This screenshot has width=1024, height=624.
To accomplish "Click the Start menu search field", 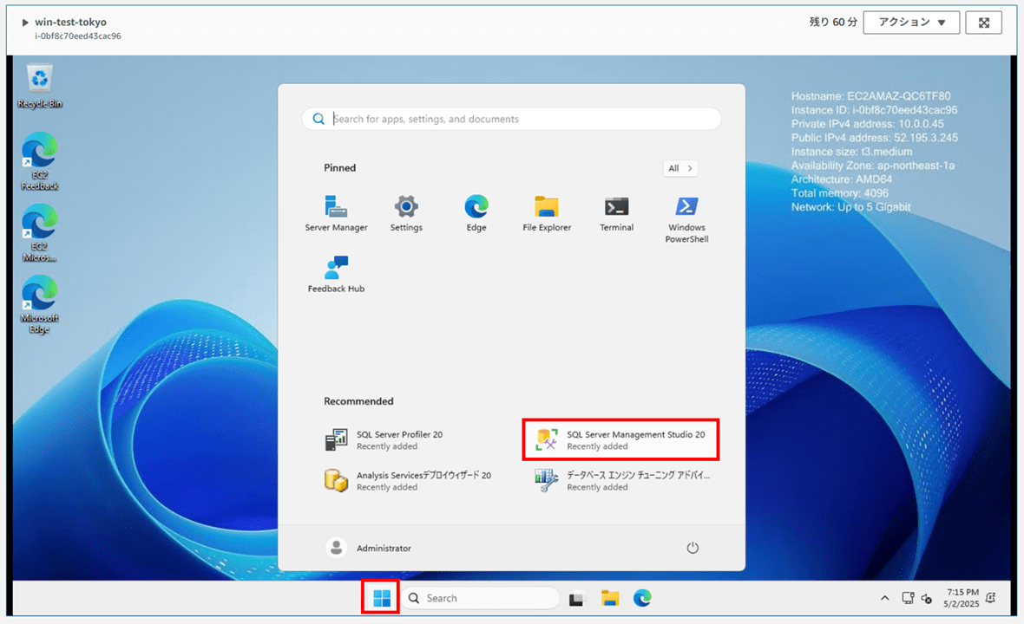I will point(511,119).
